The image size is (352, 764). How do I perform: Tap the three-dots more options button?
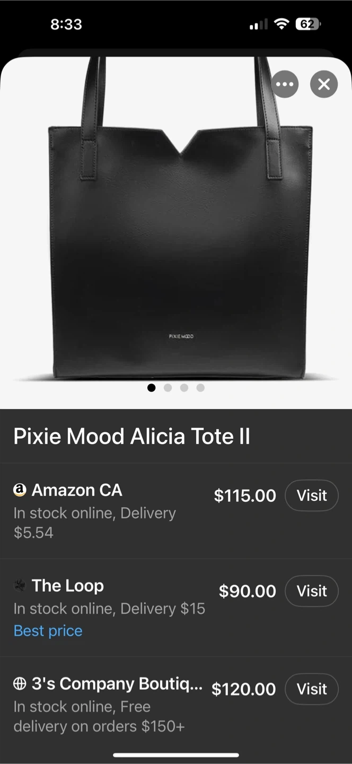point(285,84)
